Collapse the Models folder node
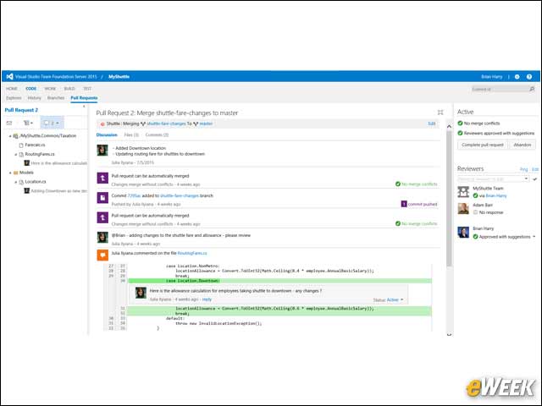This screenshot has height=406, width=542. click(x=10, y=173)
